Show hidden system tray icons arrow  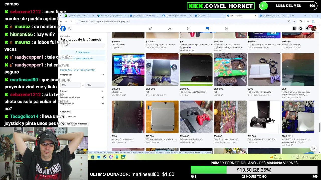point(293,157)
